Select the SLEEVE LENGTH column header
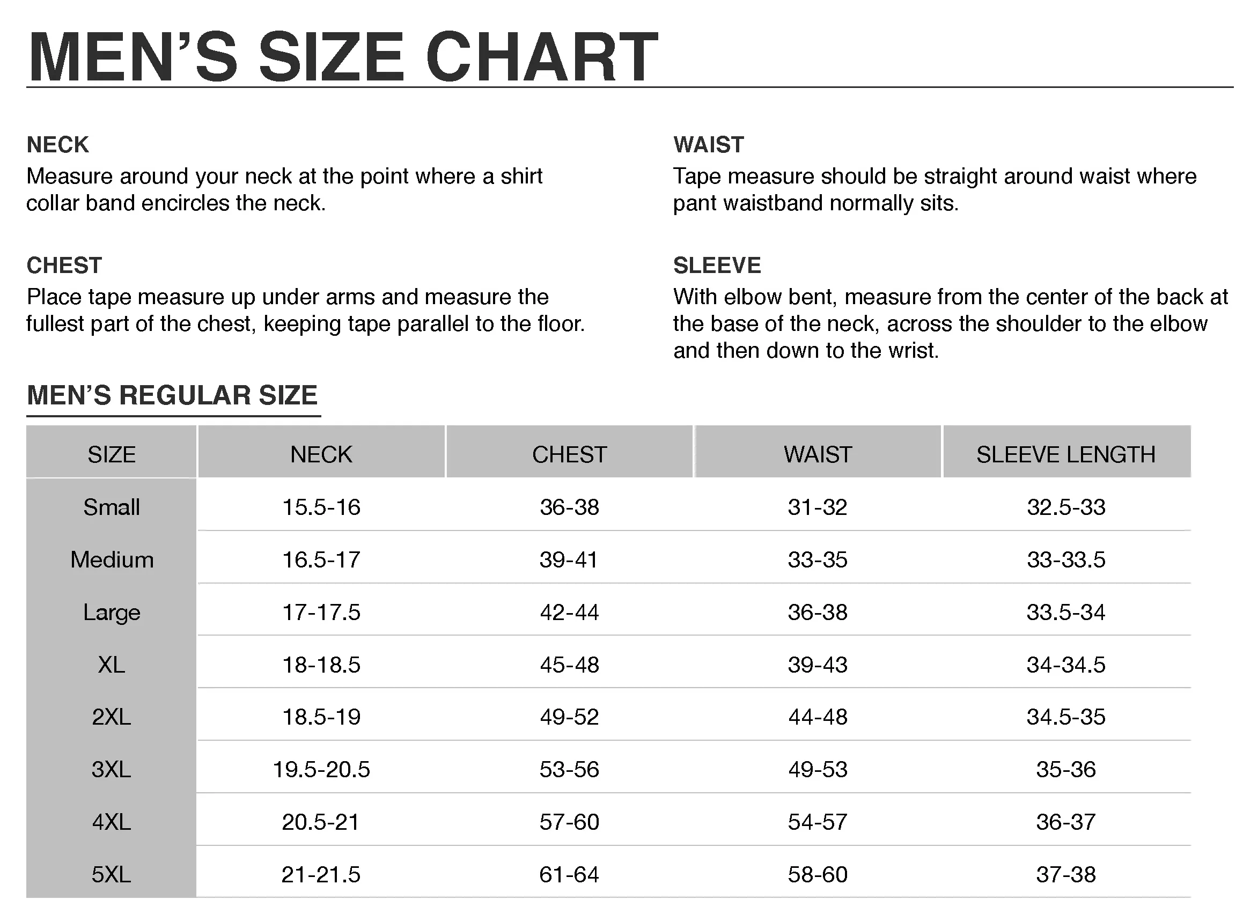The image size is (1258, 914). tap(1066, 454)
